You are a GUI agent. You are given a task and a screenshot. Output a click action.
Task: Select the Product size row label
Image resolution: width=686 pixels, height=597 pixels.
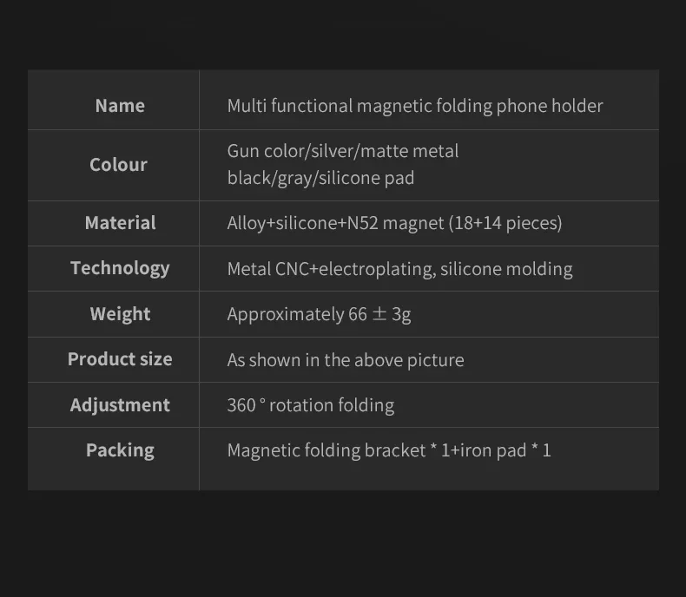click(120, 359)
